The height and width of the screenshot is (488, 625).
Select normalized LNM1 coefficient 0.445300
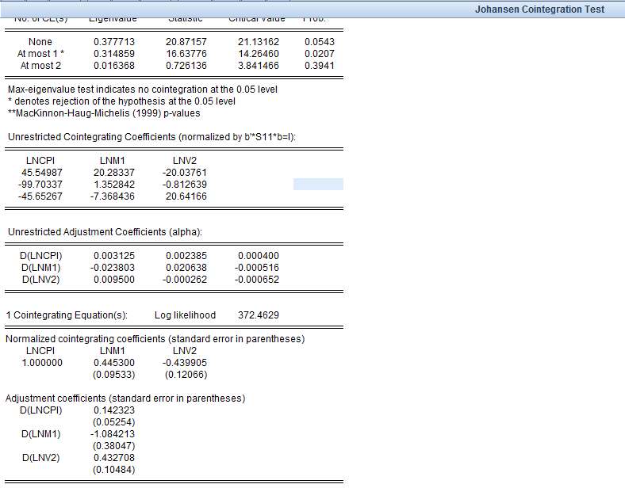pyautogui.click(x=114, y=363)
